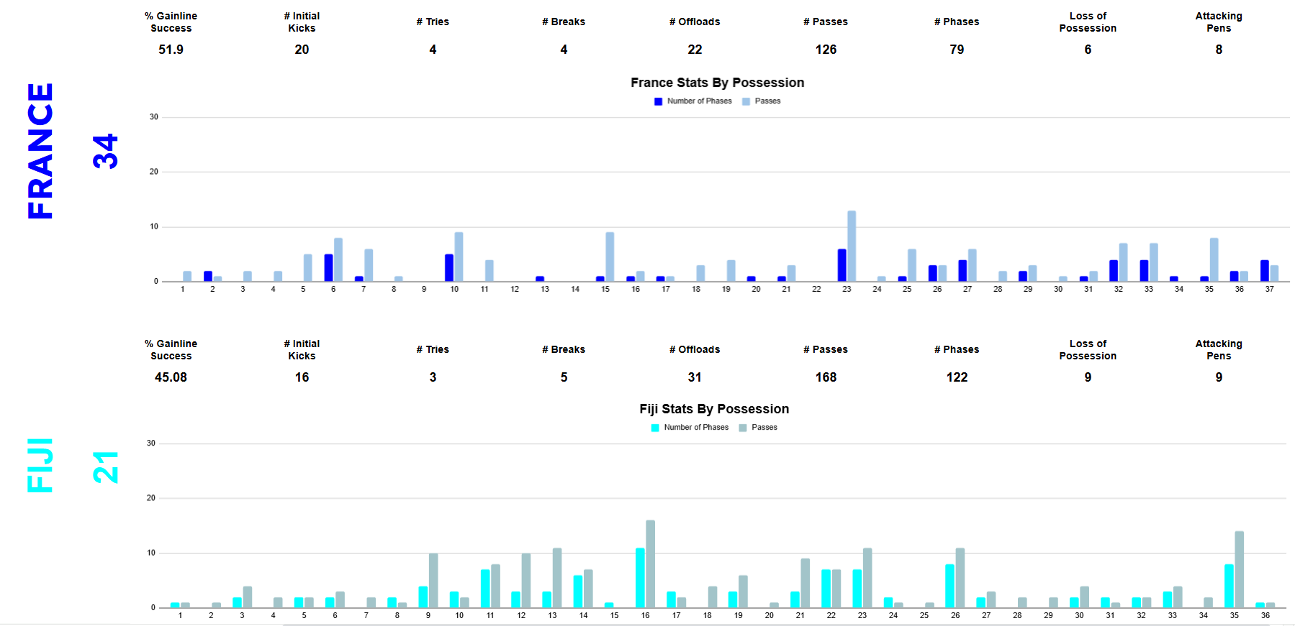1295x626 pixels.
Task: Click the vertical FRANCE team name
Action: click(41, 151)
